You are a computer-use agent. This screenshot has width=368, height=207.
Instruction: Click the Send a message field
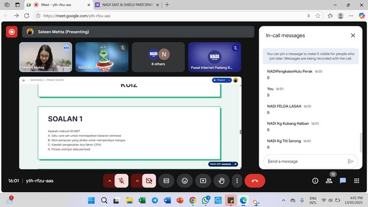[x=306, y=161]
